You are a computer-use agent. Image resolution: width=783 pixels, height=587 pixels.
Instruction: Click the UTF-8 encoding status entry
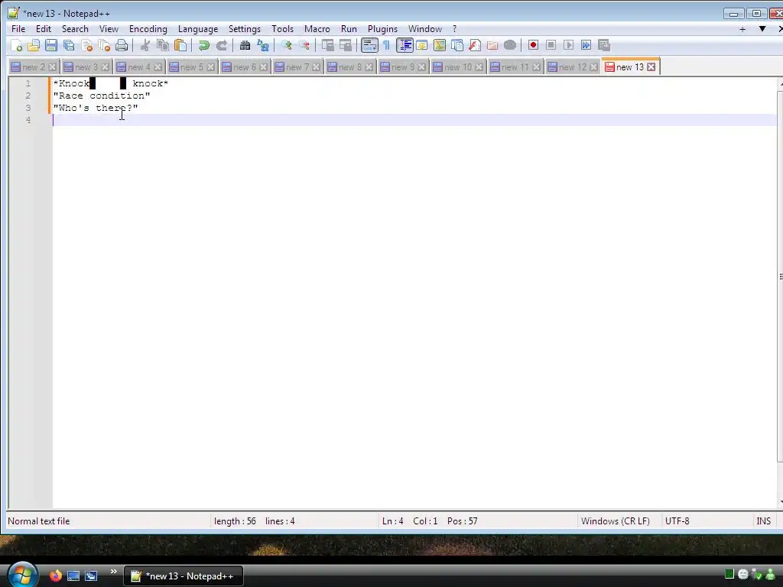677,521
